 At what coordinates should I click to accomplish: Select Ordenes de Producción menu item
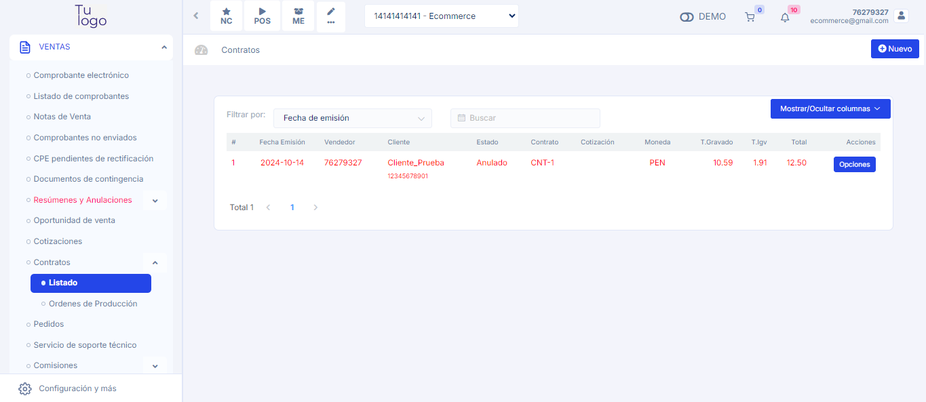(x=93, y=304)
